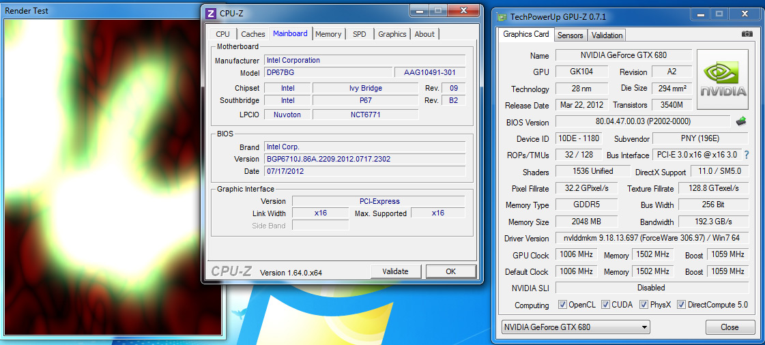Toggle the CUDA checkbox
This screenshot has width=765, height=345.
[x=605, y=305]
